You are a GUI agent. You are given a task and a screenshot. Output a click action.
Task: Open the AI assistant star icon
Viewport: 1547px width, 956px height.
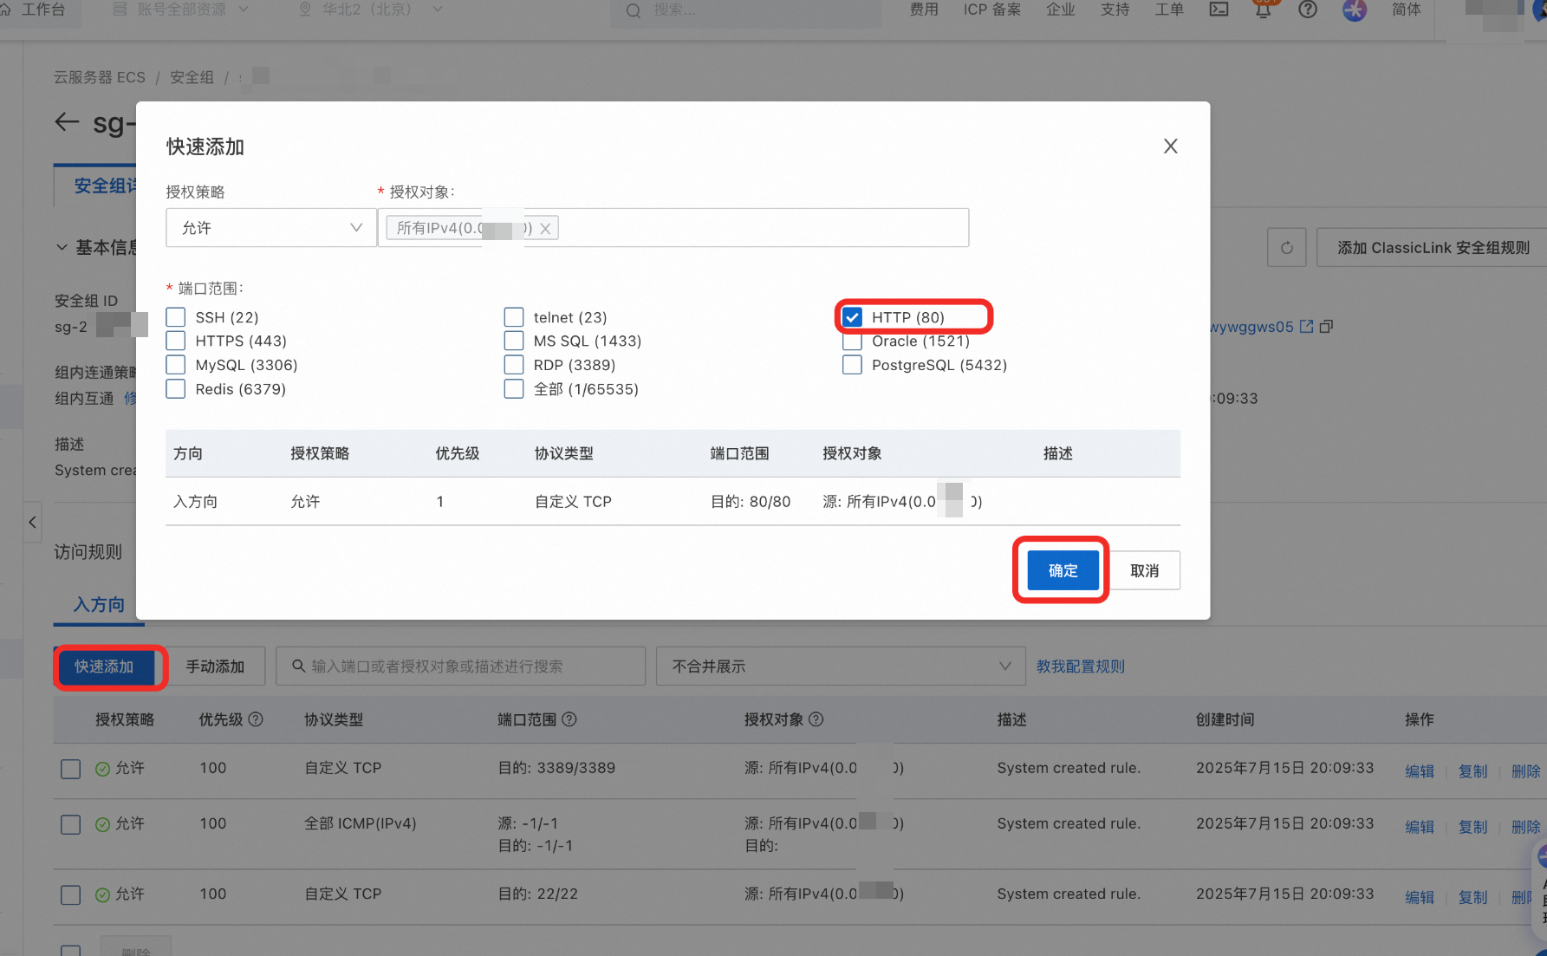[1355, 10]
